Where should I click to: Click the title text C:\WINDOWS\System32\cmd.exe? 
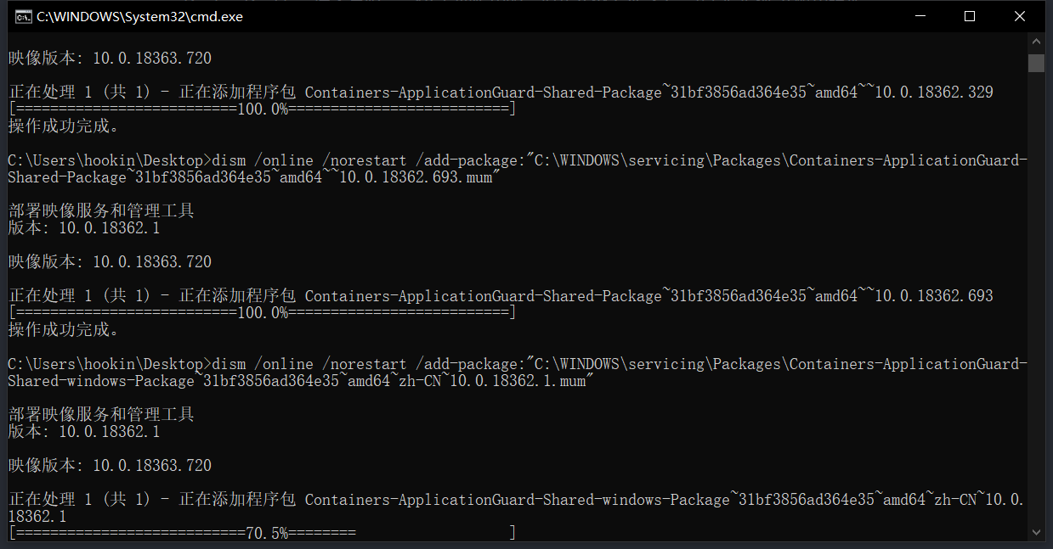pos(139,16)
